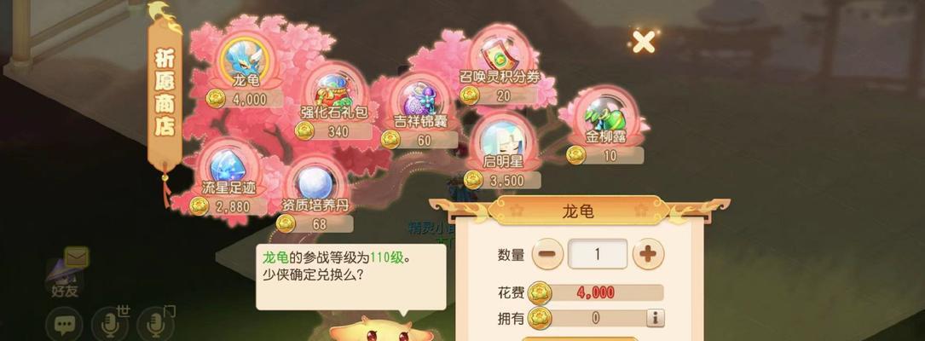The image size is (925, 341).
Task: Show info about owned coins
Action: tap(655, 319)
